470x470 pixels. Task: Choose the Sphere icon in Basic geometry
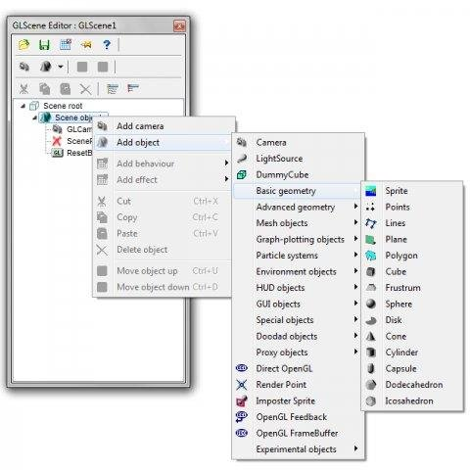click(x=371, y=304)
